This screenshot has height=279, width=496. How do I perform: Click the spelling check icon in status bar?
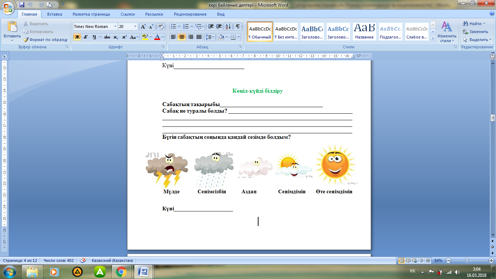coord(83,260)
